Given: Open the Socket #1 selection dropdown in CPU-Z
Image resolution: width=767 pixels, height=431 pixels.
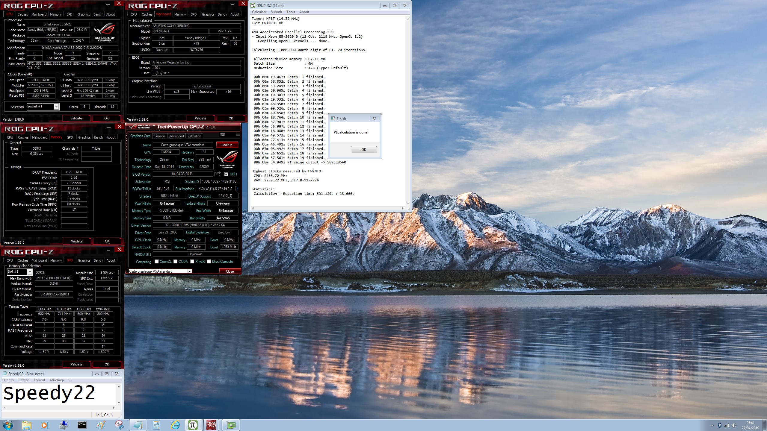Looking at the screenshot, I should pyautogui.click(x=56, y=107).
